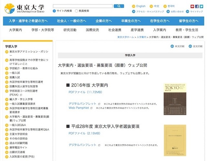Click the yellow 入学者選抜要項 cover thumbnail
The image size is (207, 161).
coord(175,140)
